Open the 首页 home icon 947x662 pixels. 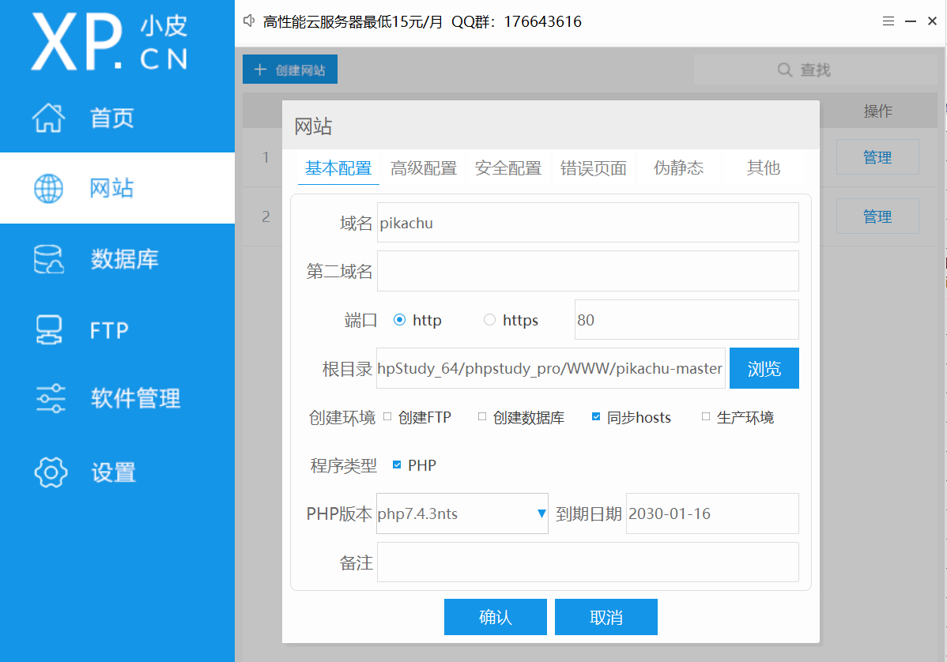(x=48, y=118)
